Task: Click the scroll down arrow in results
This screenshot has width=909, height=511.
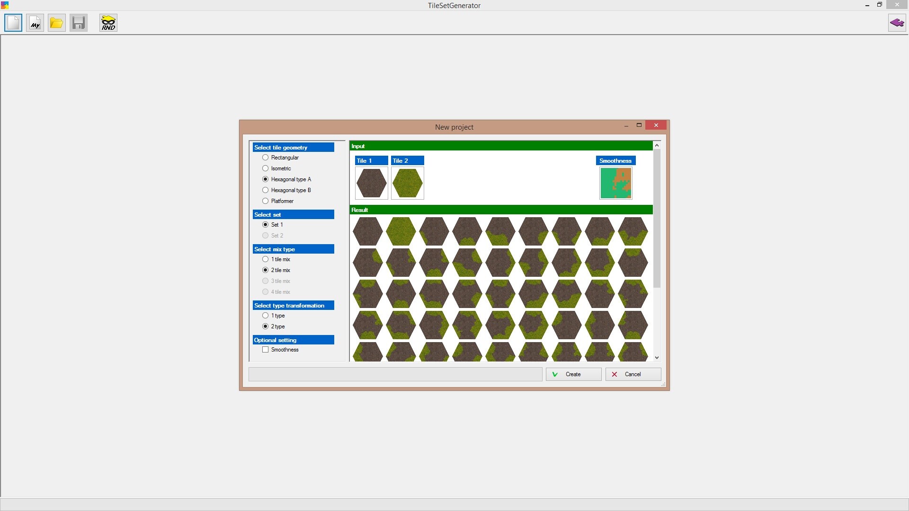Action: (x=657, y=358)
